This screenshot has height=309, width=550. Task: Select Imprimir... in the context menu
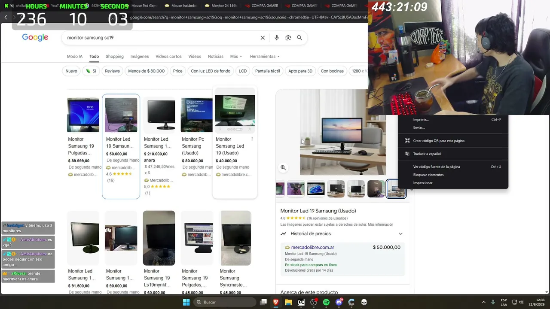pyautogui.click(x=453, y=120)
